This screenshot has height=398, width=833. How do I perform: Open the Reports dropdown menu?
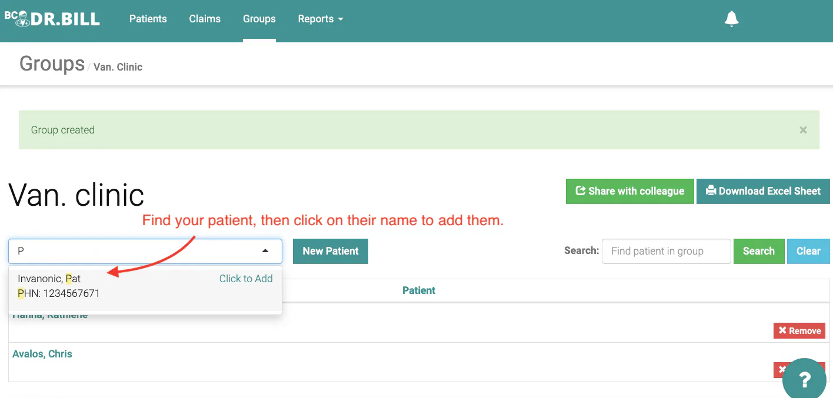tap(321, 19)
